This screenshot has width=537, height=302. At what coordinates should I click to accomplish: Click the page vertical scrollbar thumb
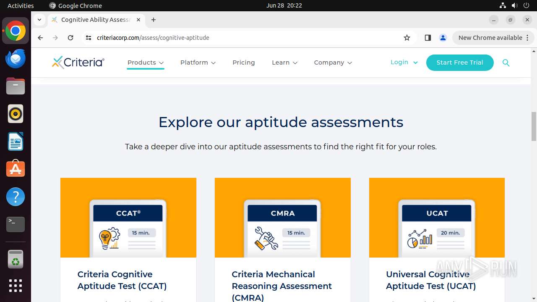tap(534, 127)
